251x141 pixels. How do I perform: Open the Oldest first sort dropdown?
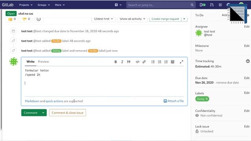[x=104, y=19]
